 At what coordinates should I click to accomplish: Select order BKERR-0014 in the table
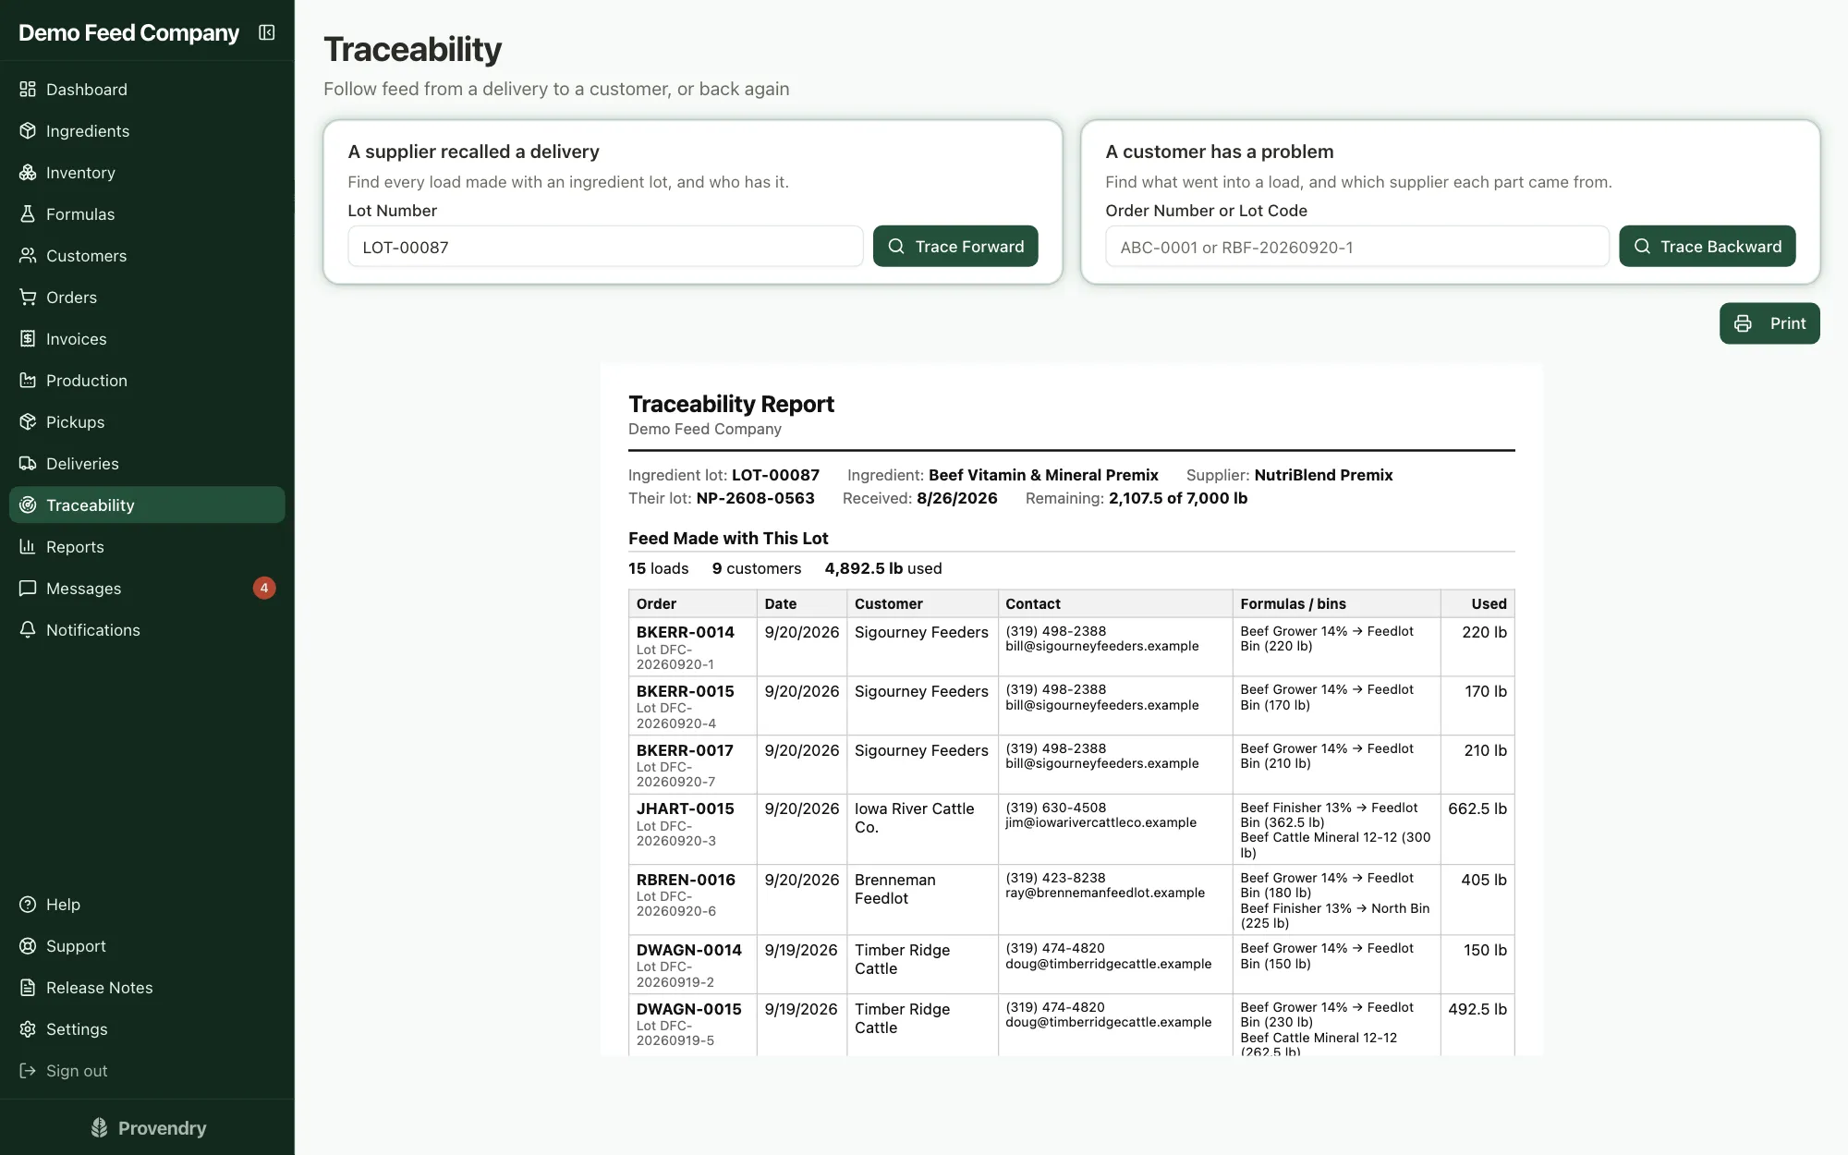click(x=685, y=632)
